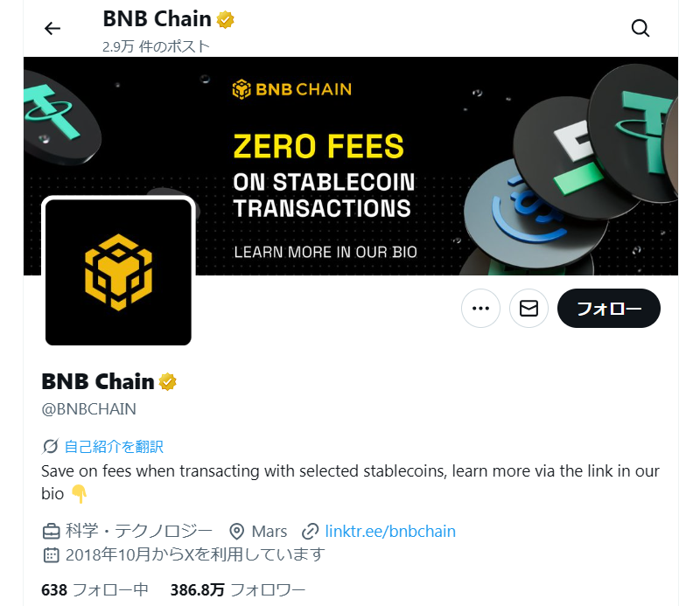Click the back arrow icon
The height and width of the screenshot is (606, 700).
pos(52,29)
